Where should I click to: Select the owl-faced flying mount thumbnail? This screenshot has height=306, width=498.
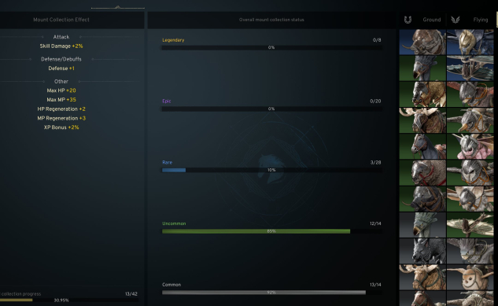pos(470,277)
